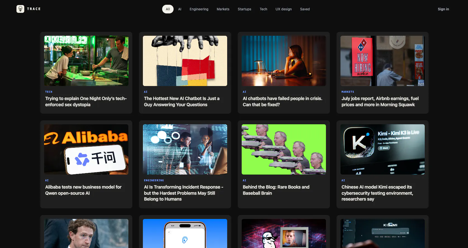
Task: Click AI label above Hottest New AI Chatbot
Action: click(146, 92)
